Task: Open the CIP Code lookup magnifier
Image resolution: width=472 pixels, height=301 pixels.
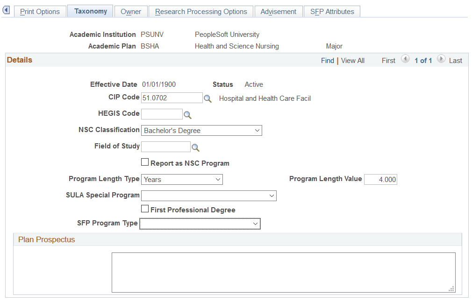Action: point(207,98)
